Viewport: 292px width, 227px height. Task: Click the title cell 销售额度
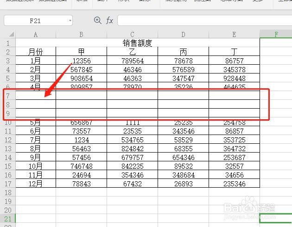[138, 43]
